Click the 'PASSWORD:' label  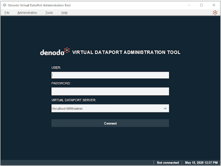61,83
